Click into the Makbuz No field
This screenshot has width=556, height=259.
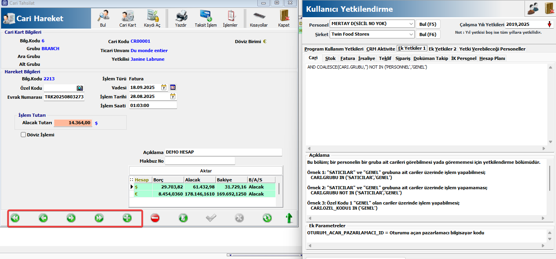click(x=200, y=161)
